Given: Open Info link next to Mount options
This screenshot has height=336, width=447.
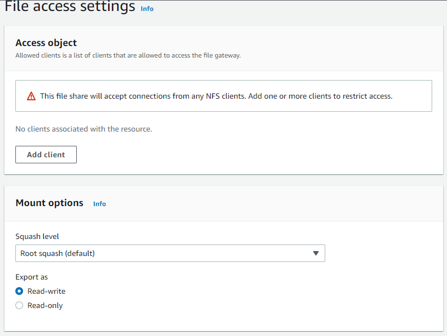Looking at the screenshot, I should tap(99, 204).
